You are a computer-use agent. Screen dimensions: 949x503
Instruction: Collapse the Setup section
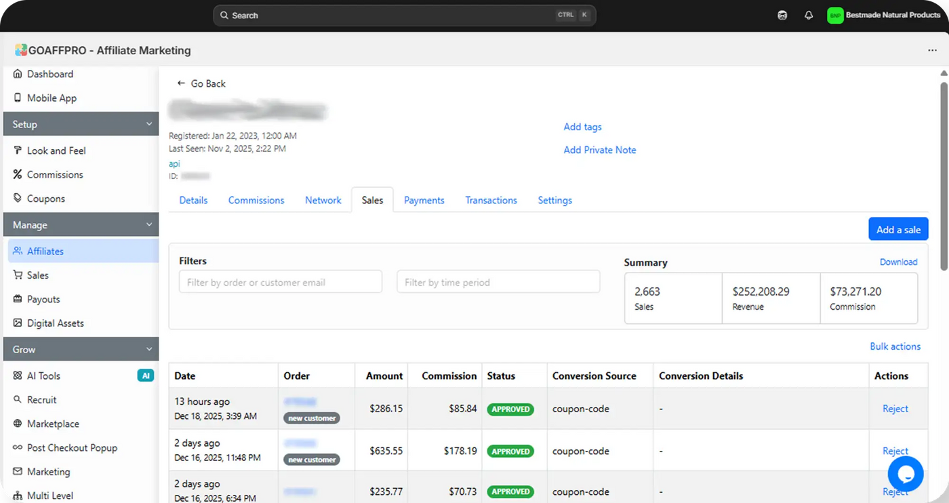[x=81, y=124]
